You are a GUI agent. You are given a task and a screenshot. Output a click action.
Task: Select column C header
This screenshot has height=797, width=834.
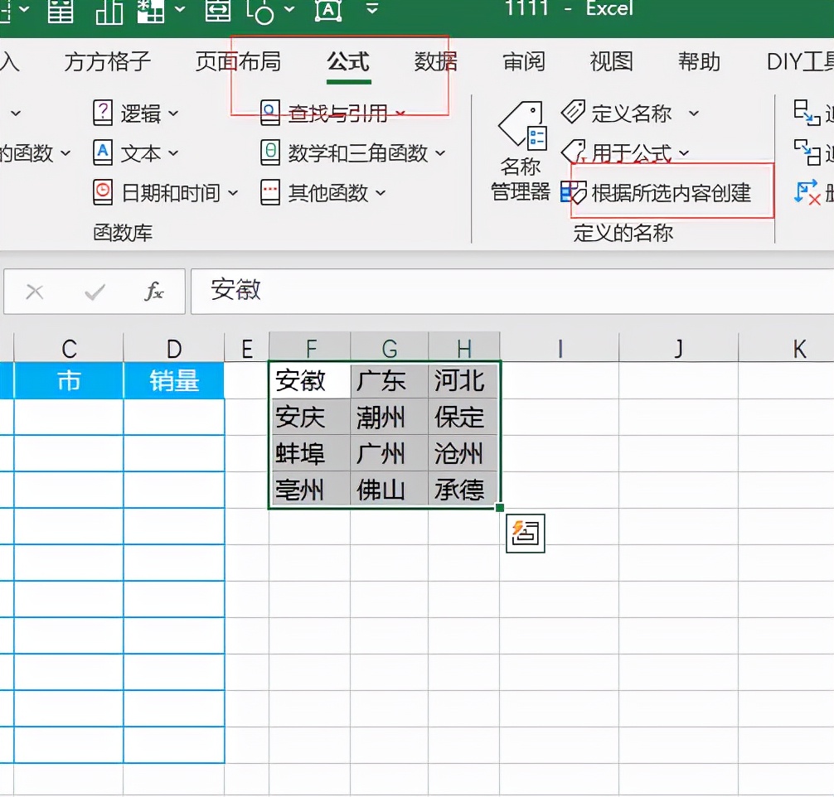(69, 349)
